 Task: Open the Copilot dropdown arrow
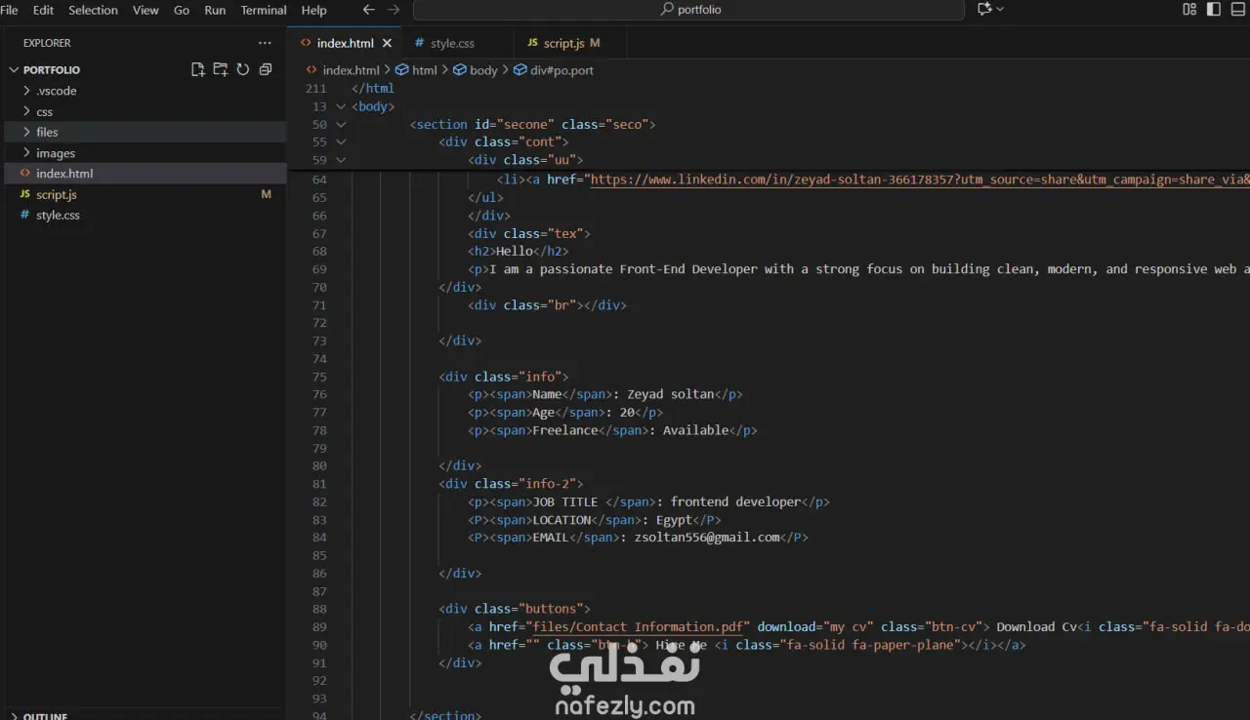click(1000, 10)
